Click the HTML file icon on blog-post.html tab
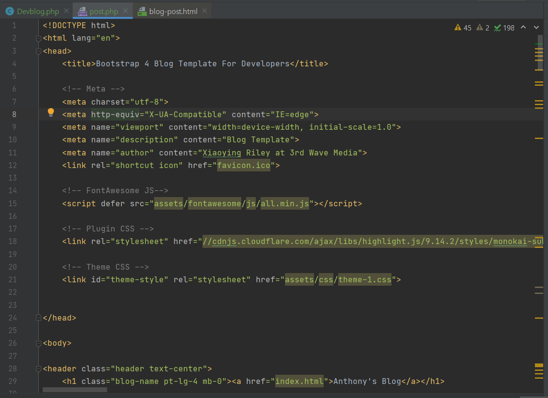Image resolution: width=548 pixels, height=398 pixels. [x=142, y=12]
